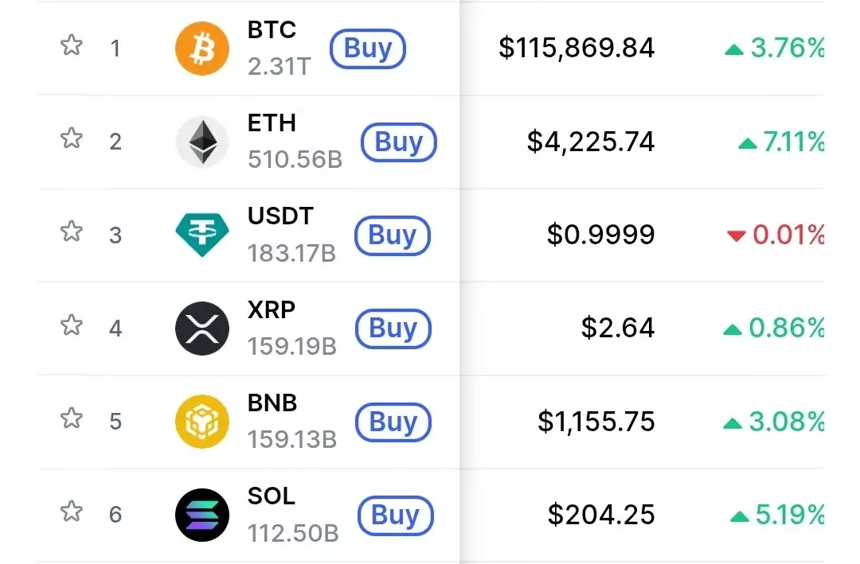Screen dimensions: 860x564
Task: Toggle the watchlist star beside BNB
Action: 72,418
